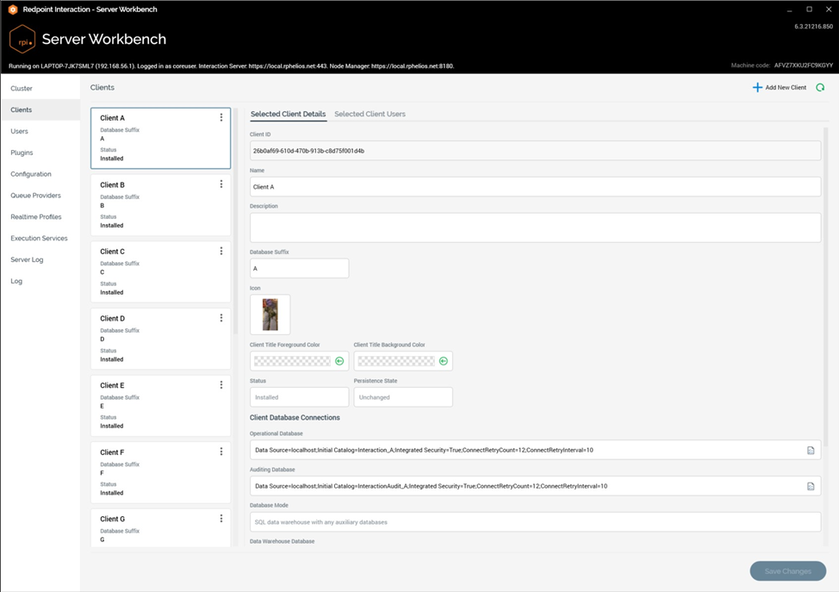Click into the Description text field
The image size is (839, 592).
click(534, 227)
